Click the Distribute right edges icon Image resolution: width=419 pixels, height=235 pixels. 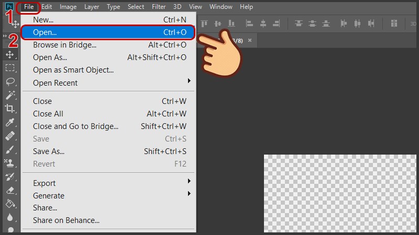click(371, 23)
